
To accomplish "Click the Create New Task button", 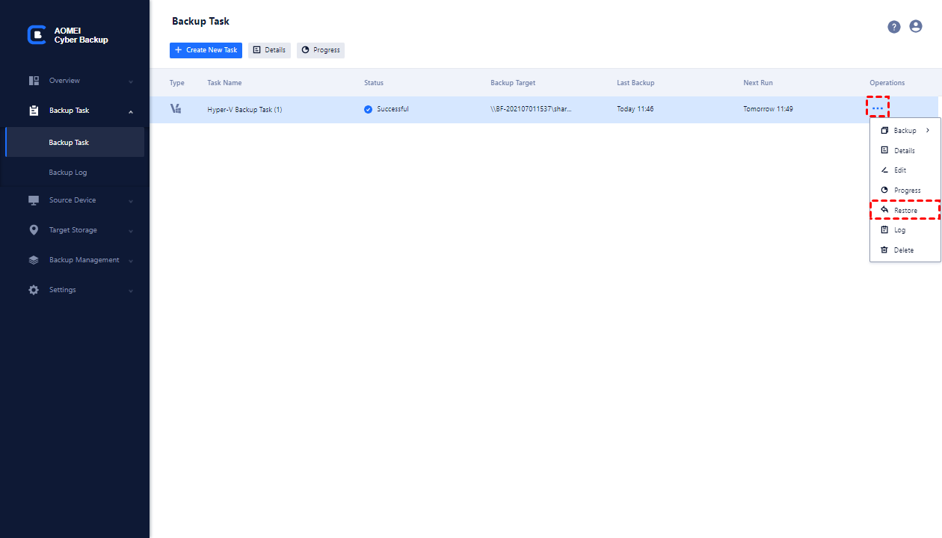I will click(x=206, y=50).
